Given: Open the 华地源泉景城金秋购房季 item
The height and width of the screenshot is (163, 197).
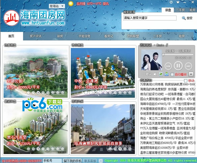Looking at the screenshot, I should click(x=168, y=114).
